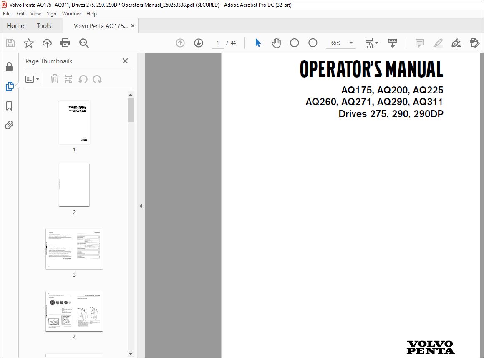Viewport: 484px width, 358px height.
Task: Open the View menu
Action: point(35,14)
